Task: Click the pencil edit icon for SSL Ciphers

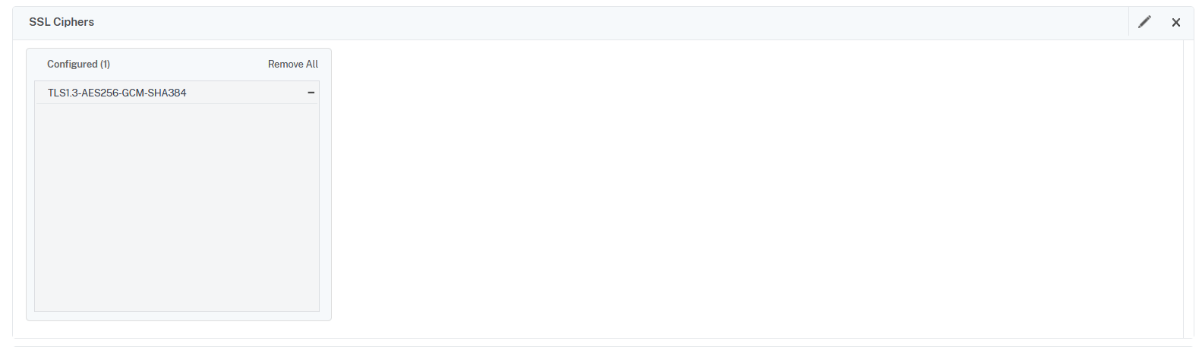Action: [1144, 22]
